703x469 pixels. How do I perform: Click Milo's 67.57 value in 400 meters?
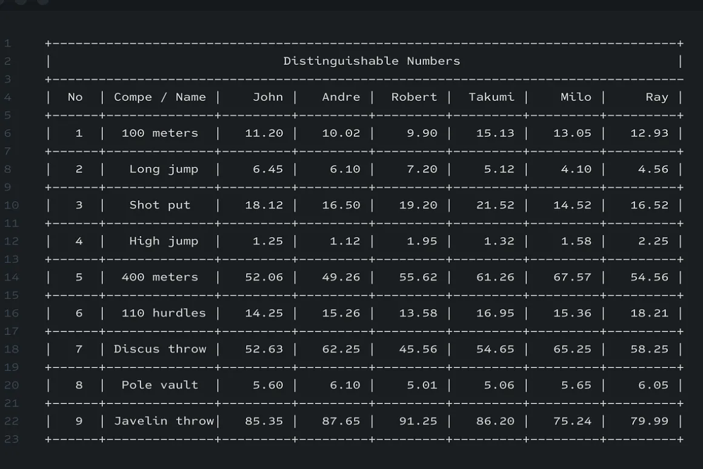573,277
